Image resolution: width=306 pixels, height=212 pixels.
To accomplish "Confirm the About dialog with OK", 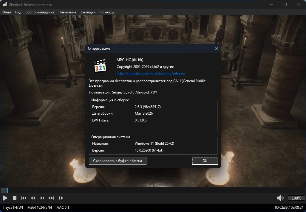I will pyautogui.click(x=205, y=161).
